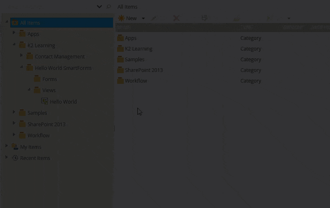This screenshot has height=208, width=330.
Task: Click the Edit pencil toolbar icon
Action: (154, 18)
